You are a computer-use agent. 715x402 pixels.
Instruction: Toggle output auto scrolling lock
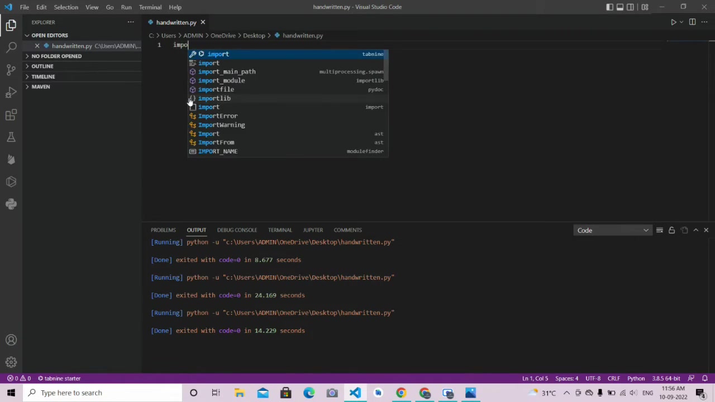click(x=671, y=230)
